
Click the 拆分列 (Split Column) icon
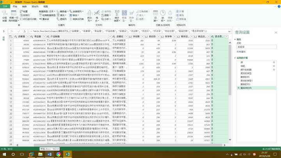(x=90, y=17)
